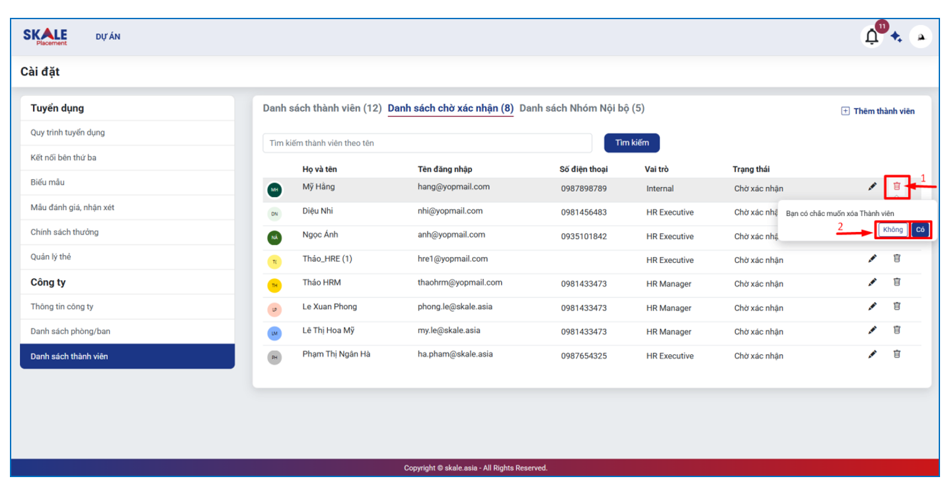
Task: Edit the Le Xuan Phong row
Action: pyautogui.click(x=873, y=307)
